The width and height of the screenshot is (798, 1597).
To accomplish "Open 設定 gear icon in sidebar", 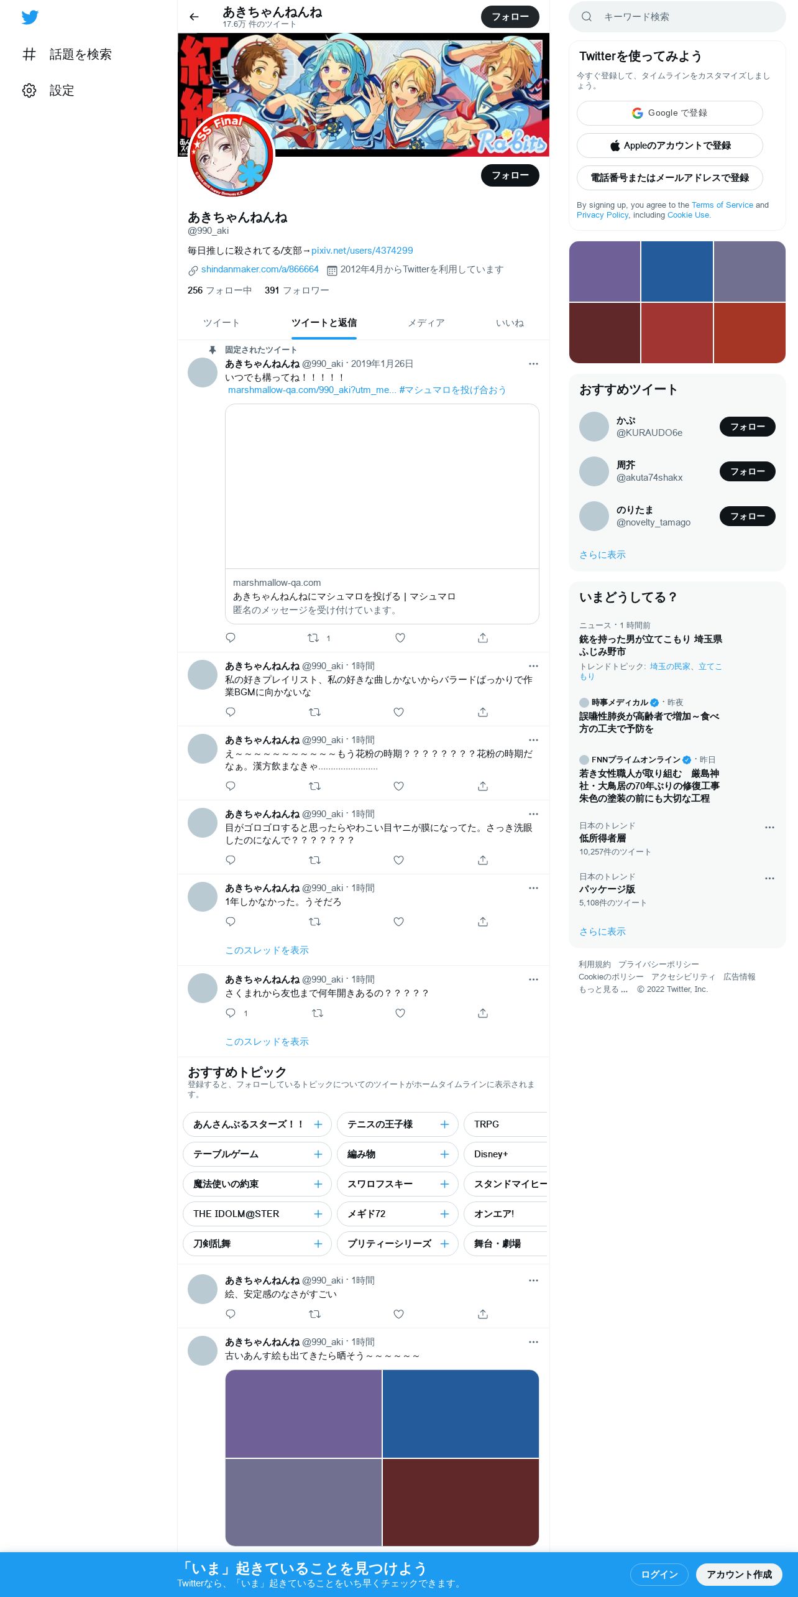I will [x=29, y=90].
